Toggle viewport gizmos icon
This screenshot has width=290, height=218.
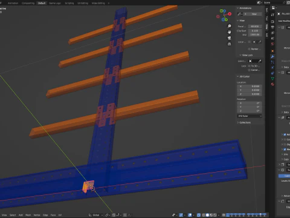[x=181, y=215]
